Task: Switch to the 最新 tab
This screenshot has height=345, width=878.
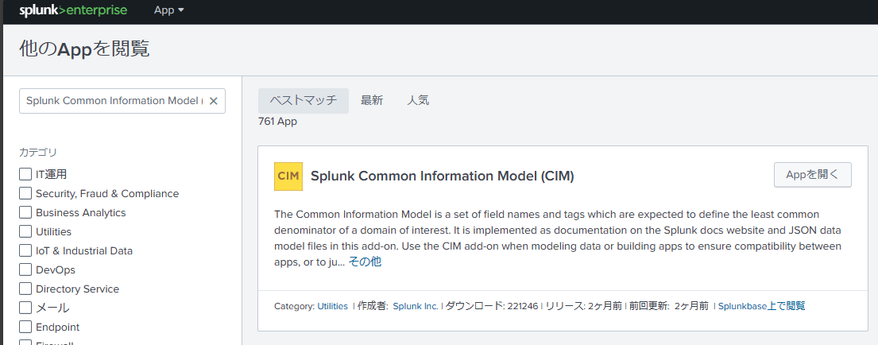Action: tap(372, 101)
